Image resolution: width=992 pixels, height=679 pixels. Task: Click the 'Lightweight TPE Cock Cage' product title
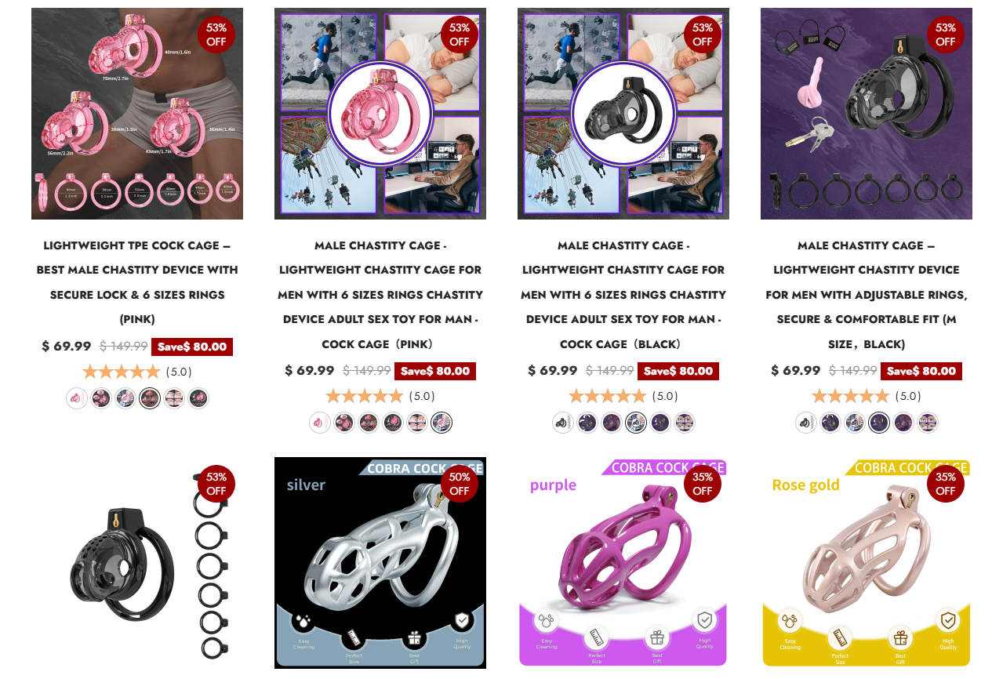pos(137,282)
